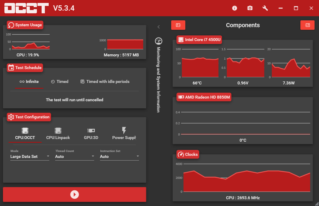Image resolution: width=319 pixels, height=206 pixels.
Task: Click the Test Configuration gear icon
Action: click(x=11, y=117)
